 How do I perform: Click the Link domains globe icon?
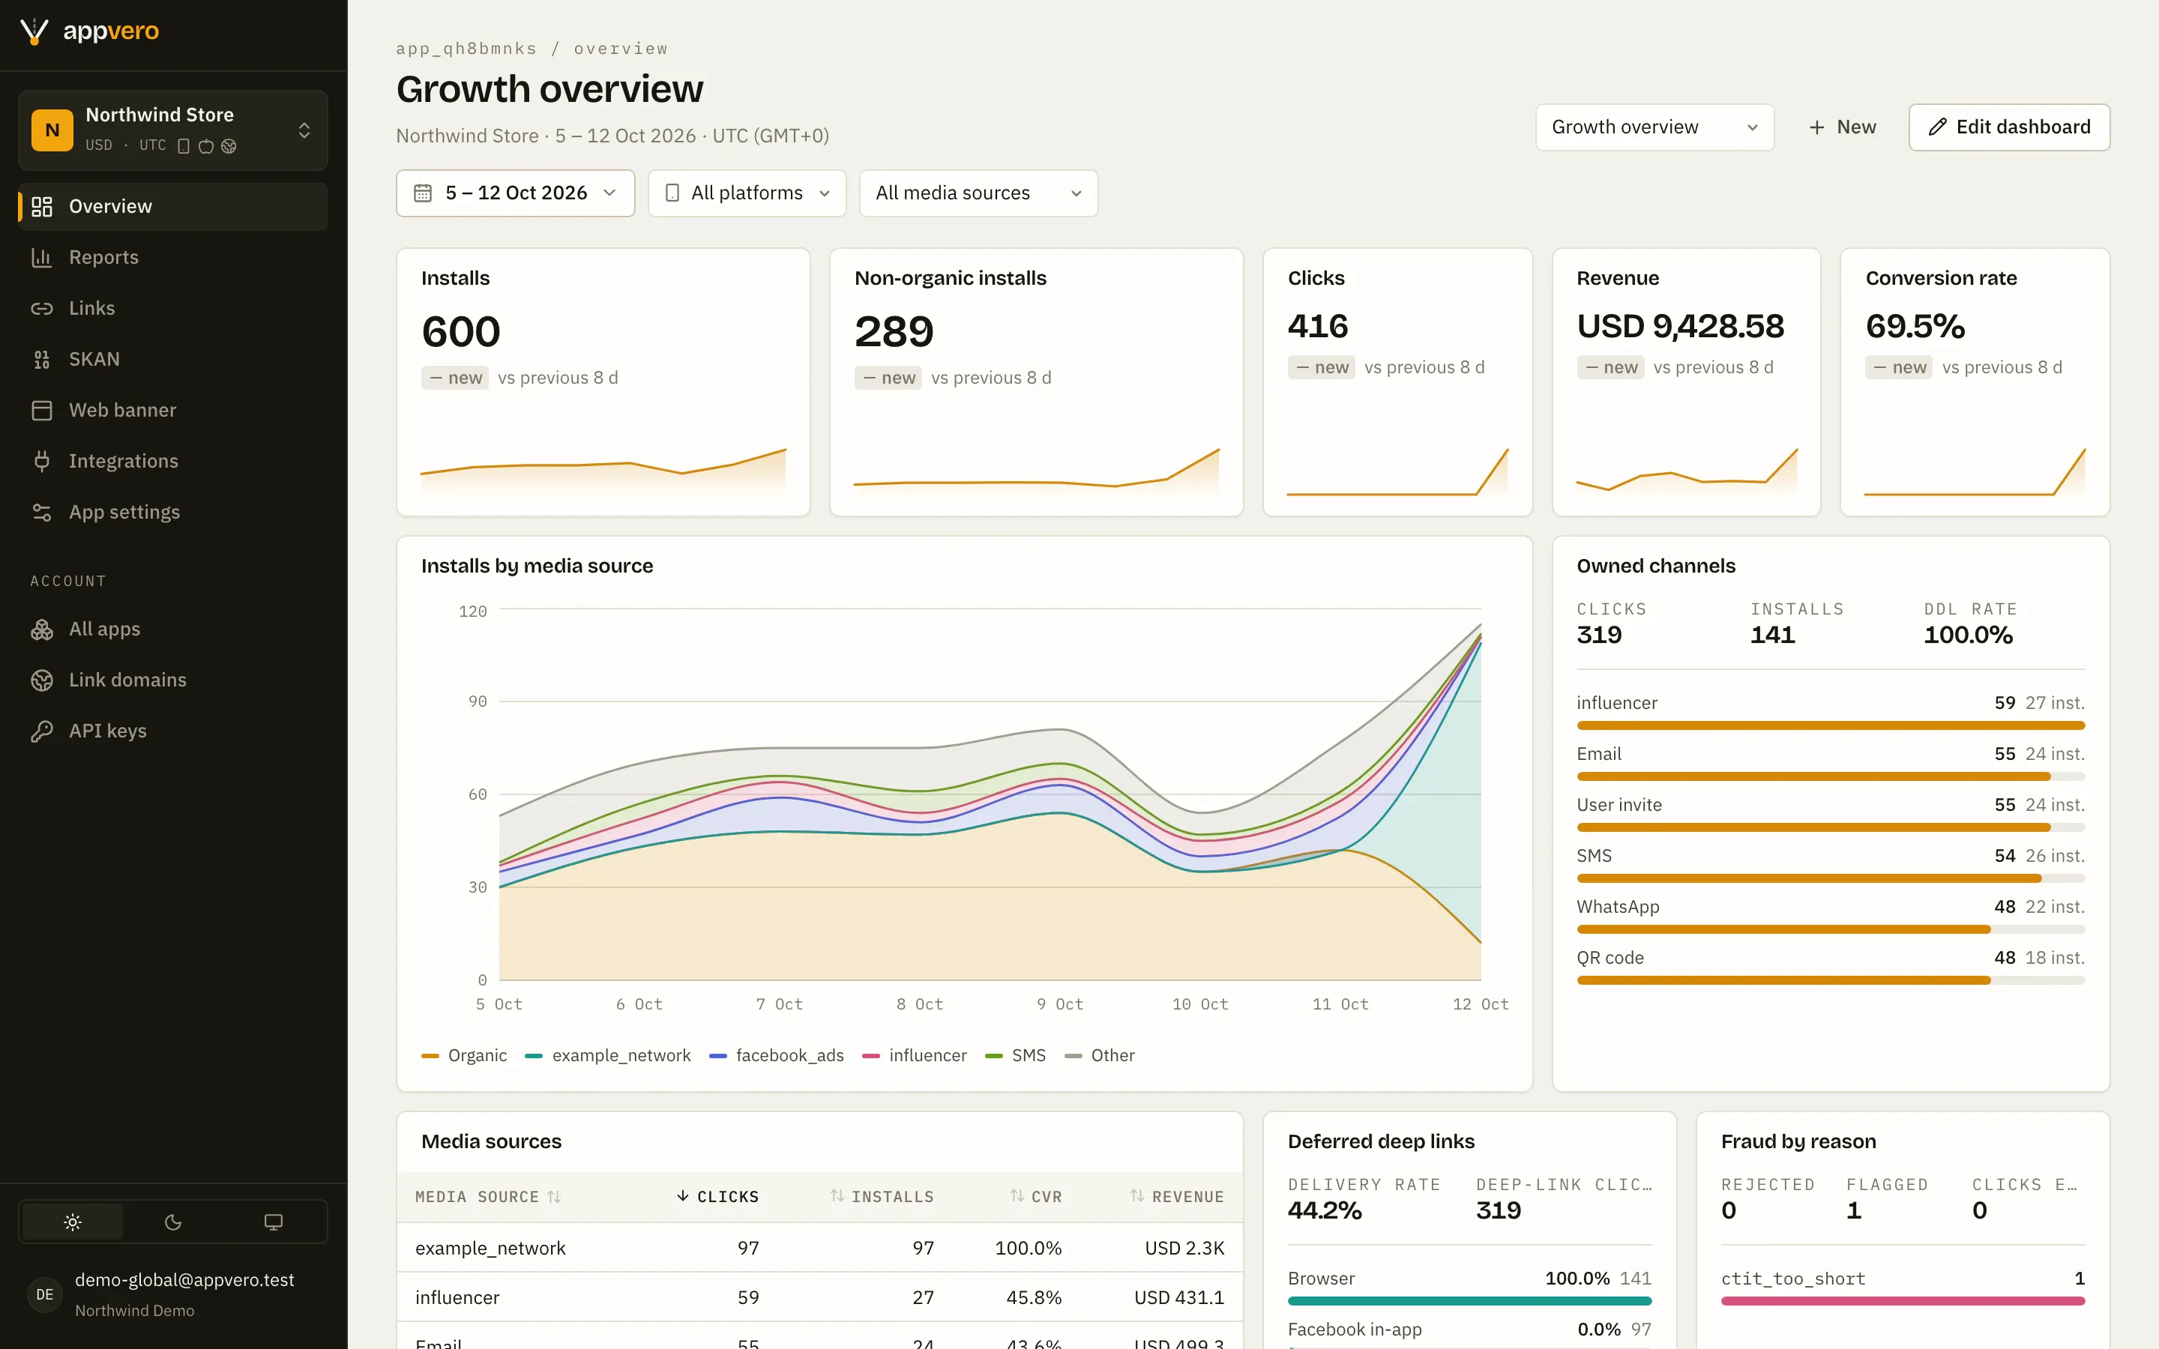(42, 680)
